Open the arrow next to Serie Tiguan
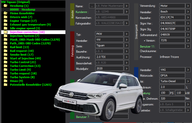The image size is (192, 123). [x=127, y=45]
